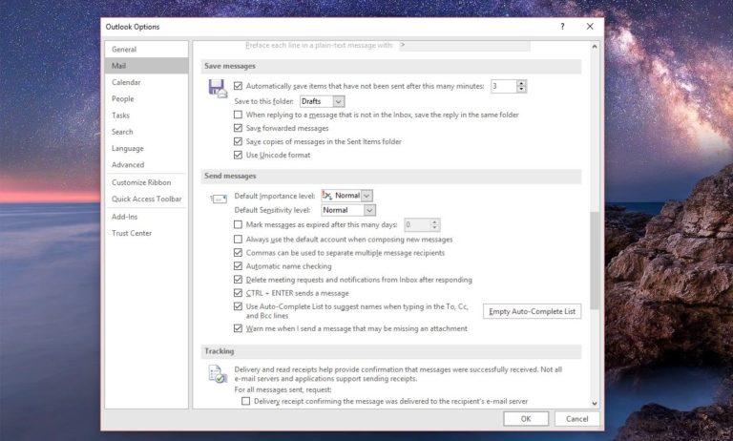Click the scrollbar up arrow
Viewport: 733px width, 441px height.
pos(595,46)
